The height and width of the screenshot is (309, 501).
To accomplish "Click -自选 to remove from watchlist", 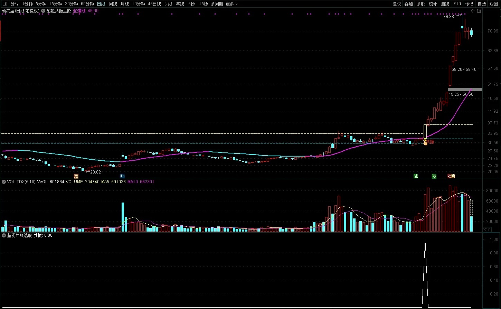I will pos(481,4).
